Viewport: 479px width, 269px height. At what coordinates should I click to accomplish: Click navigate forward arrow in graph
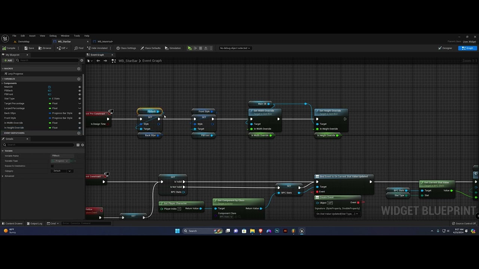(105, 61)
